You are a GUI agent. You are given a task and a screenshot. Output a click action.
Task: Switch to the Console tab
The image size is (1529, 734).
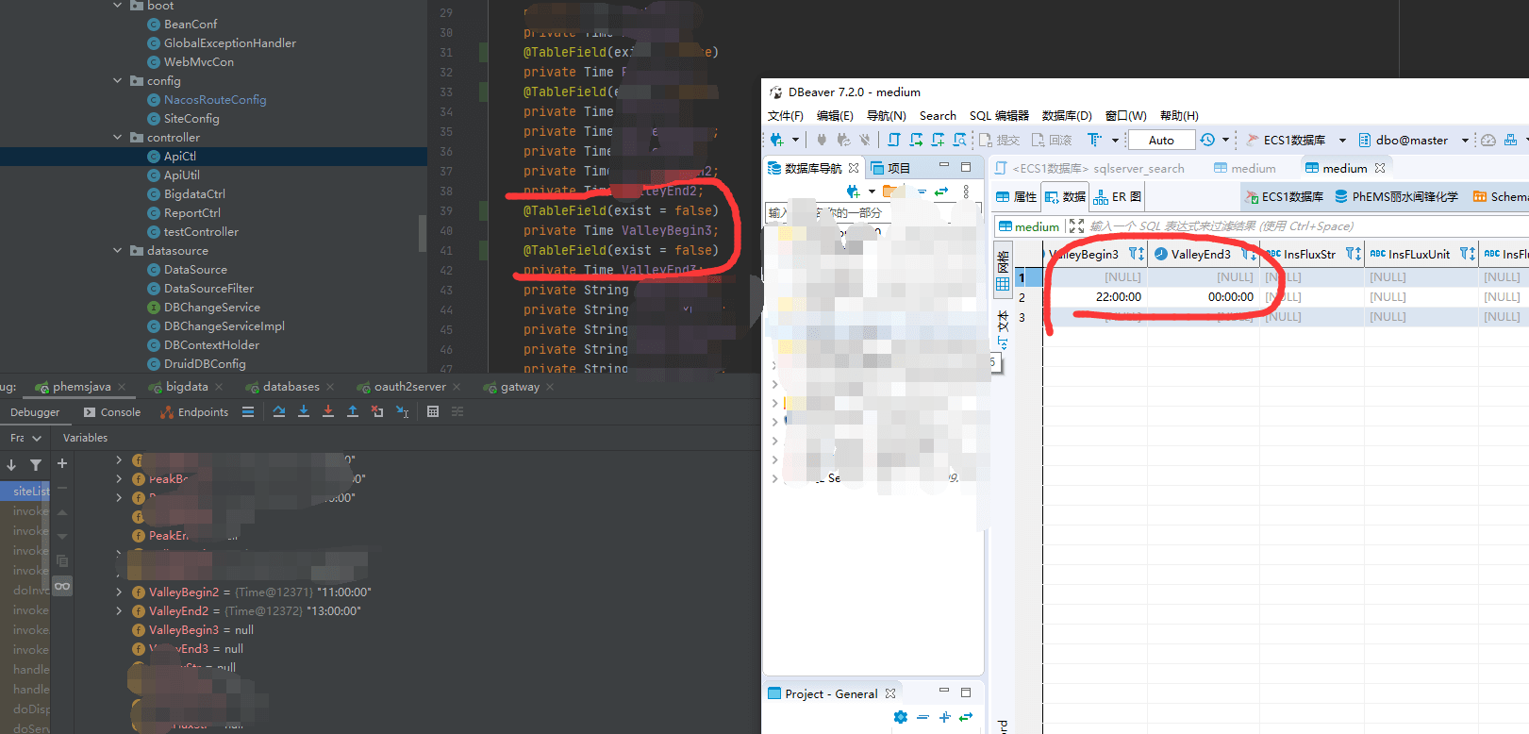(x=112, y=412)
